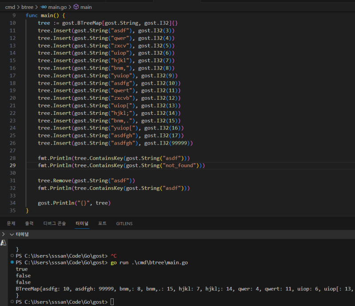The width and height of the screenshot is (355, 306).
Task: Click the cube symbol icon beside main
Action: (x=76, y=7)
